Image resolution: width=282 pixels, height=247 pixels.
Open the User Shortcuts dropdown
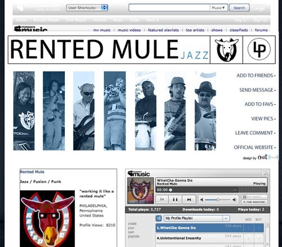(87, 8)
